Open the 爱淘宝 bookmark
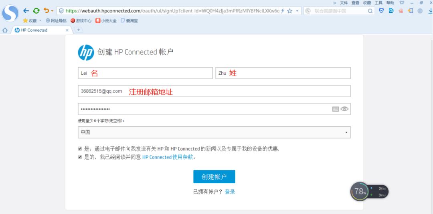The width and height of the screenshot is (433, 214). [x=129, y=21]
